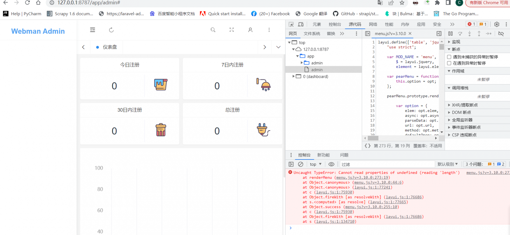Open the Scrapy 1.6 docum... bookmark
Screen dimensions: 510x235
[70, 14]
